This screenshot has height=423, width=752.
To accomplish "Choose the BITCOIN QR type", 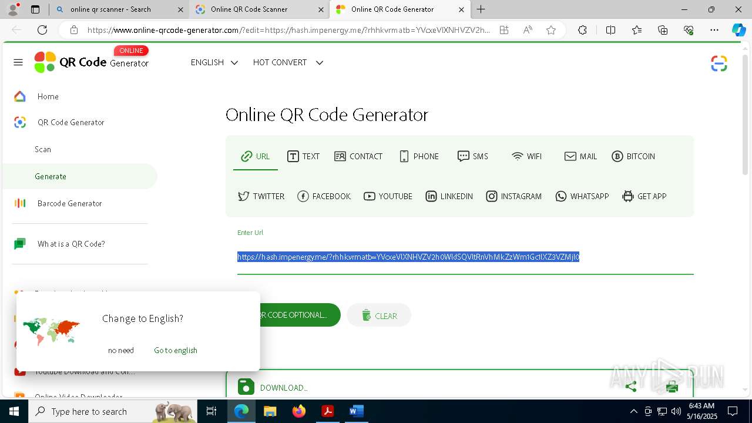I will pyautogui.click(x=633, y=156).
